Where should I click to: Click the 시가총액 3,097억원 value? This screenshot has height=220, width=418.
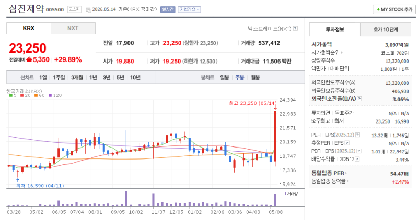tap(397, 45)
